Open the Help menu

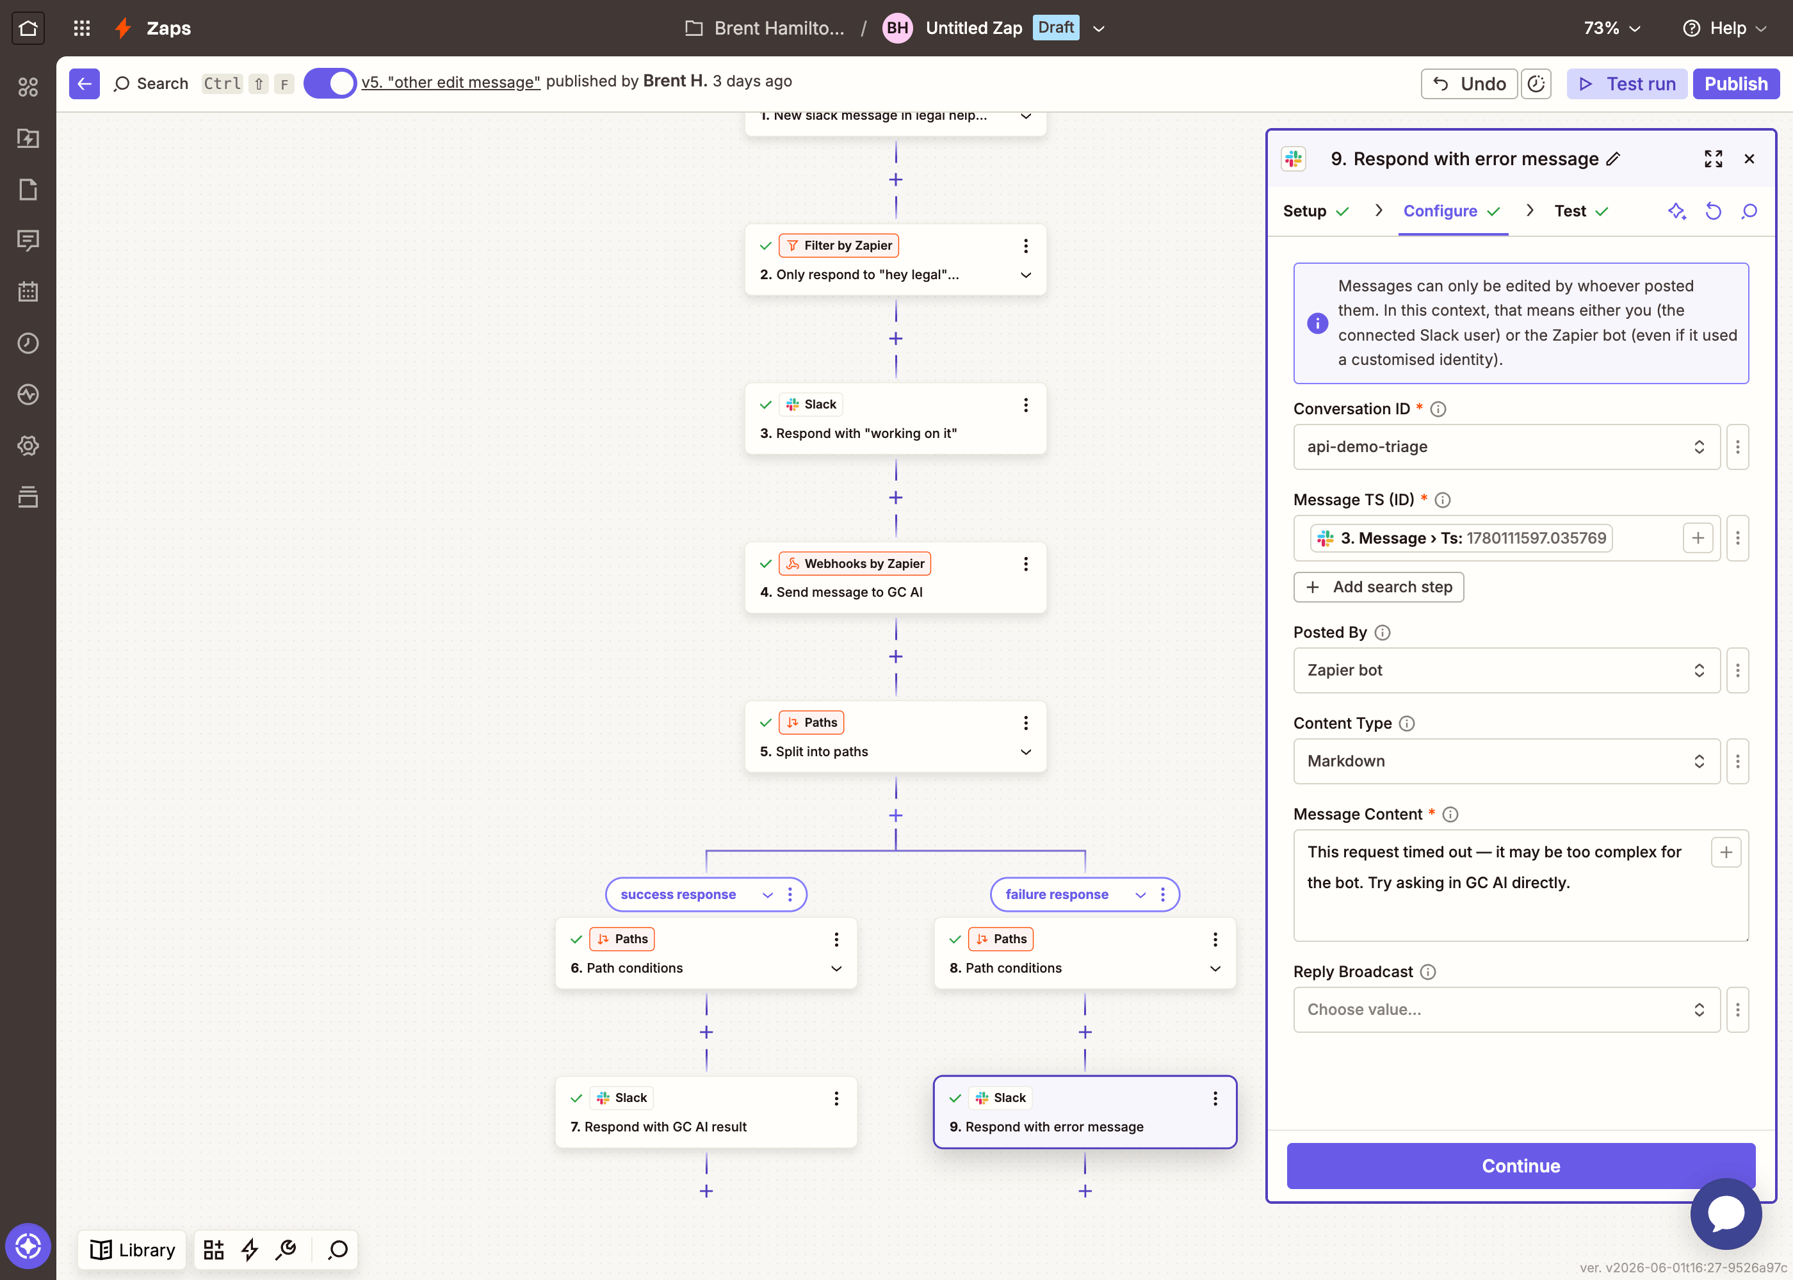tap(1726, 28)
